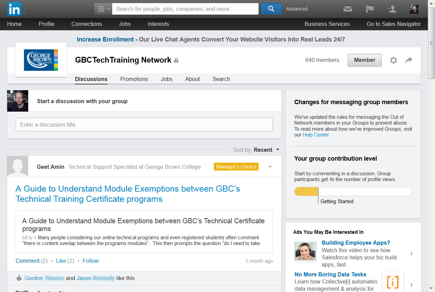
Task: Open the messages envelope icon
Action: click(348, 9)
